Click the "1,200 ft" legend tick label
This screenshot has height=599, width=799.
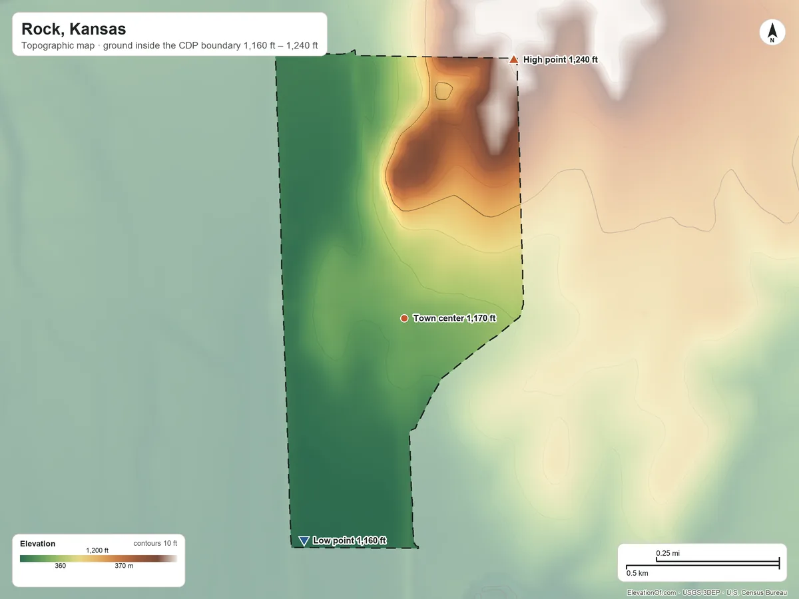click(97, 550)
